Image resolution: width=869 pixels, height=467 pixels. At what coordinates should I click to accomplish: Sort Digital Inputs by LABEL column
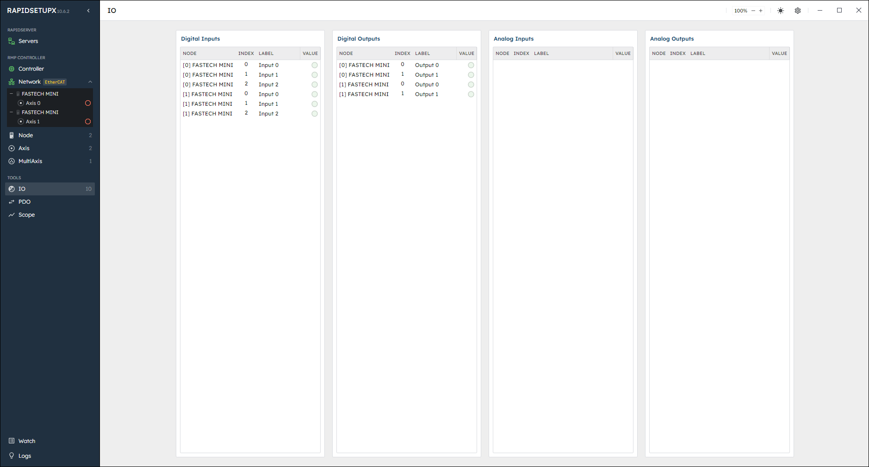(x=266, y=54)
